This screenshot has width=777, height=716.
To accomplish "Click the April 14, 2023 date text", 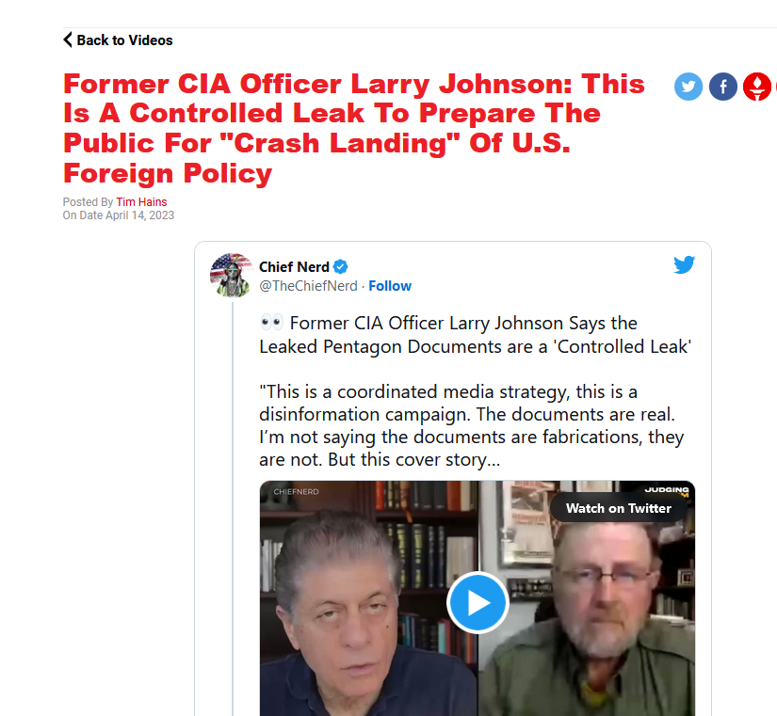I will coord(139,215).
